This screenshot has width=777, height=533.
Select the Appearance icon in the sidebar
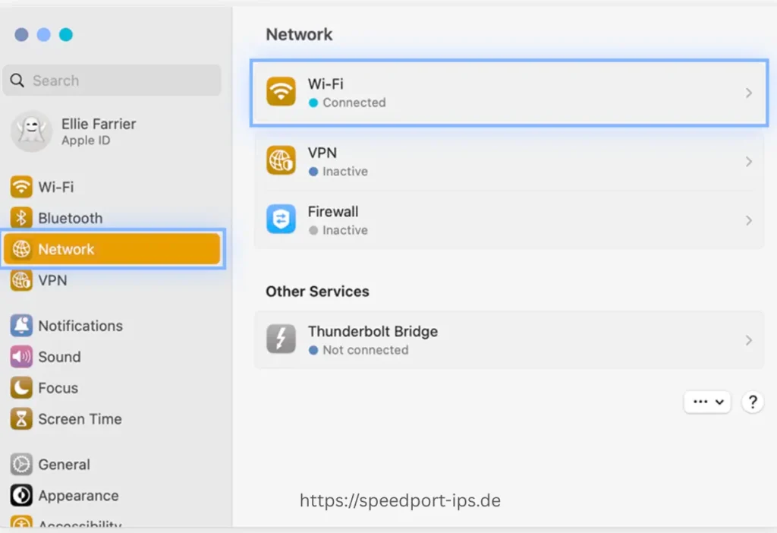click(20, 496)
